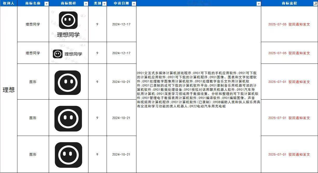
Task: Select 2024-12-17 date in the stacked-logo row
Action: 121,24
